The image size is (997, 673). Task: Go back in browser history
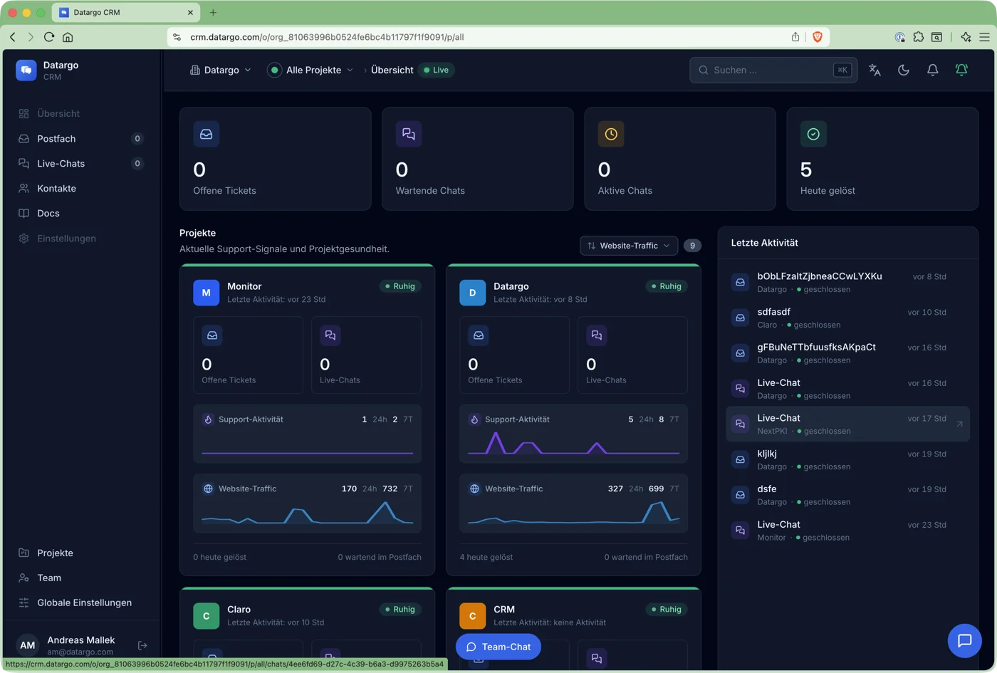13,37
